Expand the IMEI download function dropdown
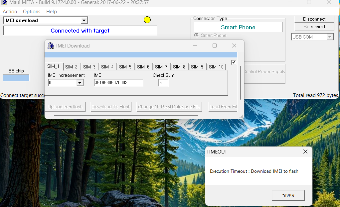340x207 pixels. [84, 20]
